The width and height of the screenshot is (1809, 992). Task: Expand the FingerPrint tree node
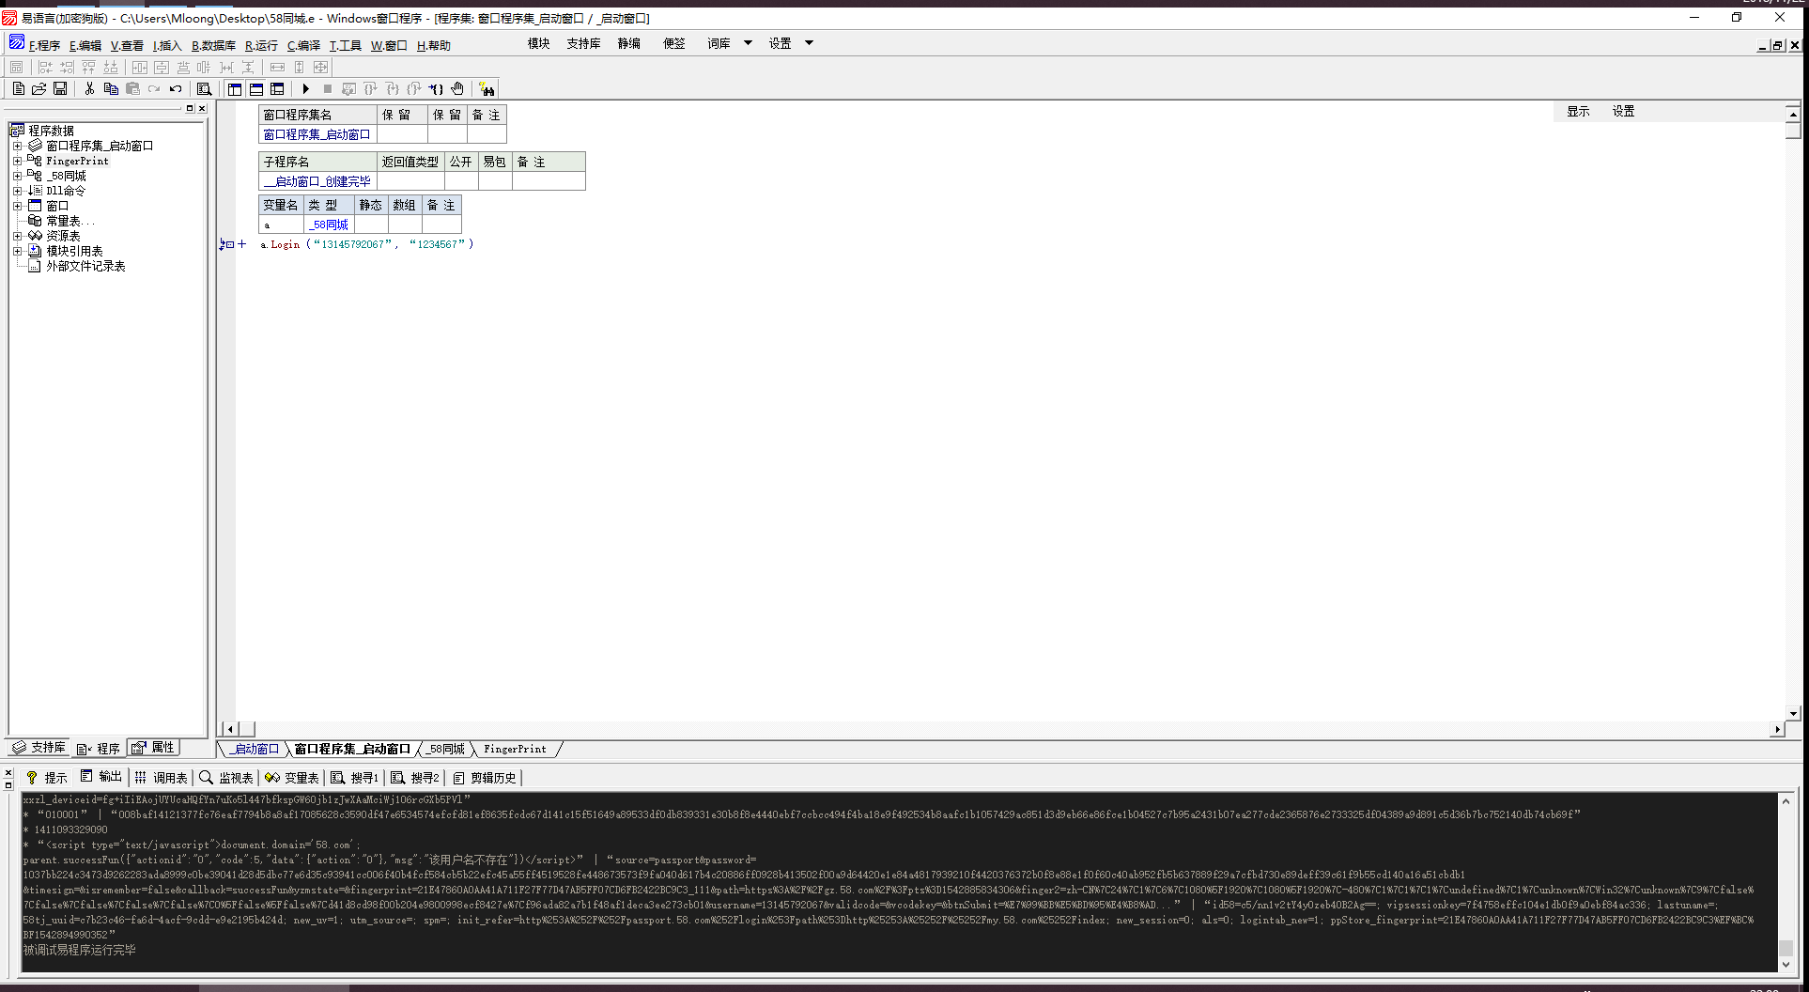click(x=17, y=161)
